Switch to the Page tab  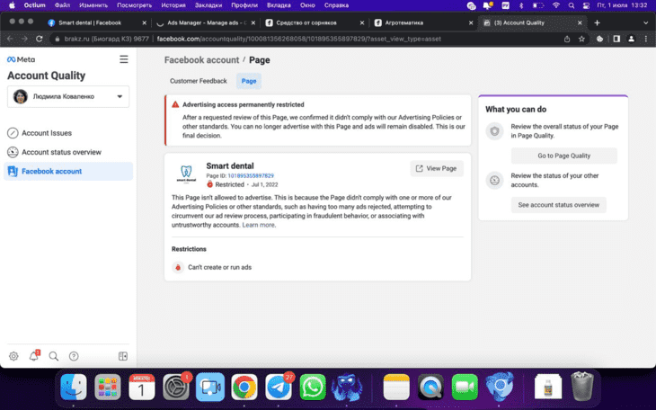coord(249,81)
